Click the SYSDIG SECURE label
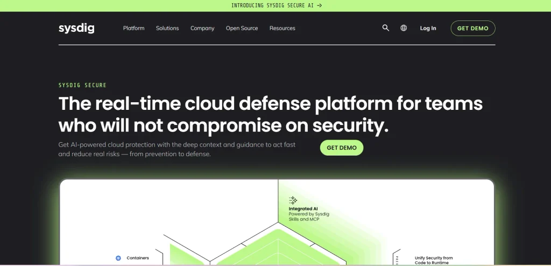This screenshot has width=551, height=266. tap(82, 85)
